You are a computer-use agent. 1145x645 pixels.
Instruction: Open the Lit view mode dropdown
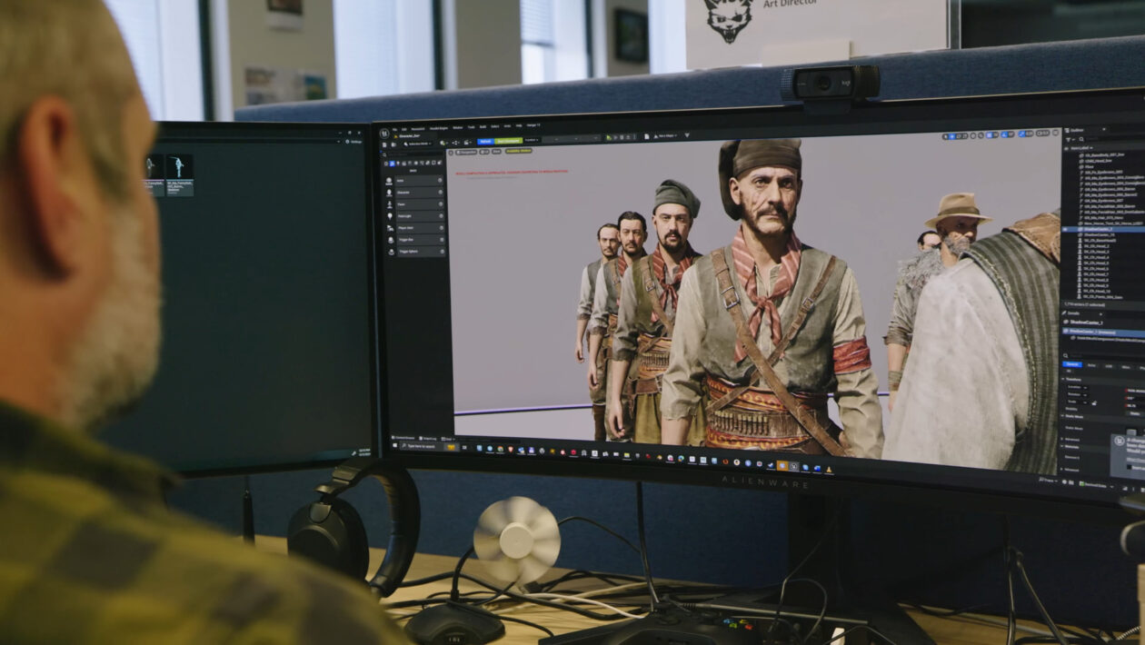point(484,152)
